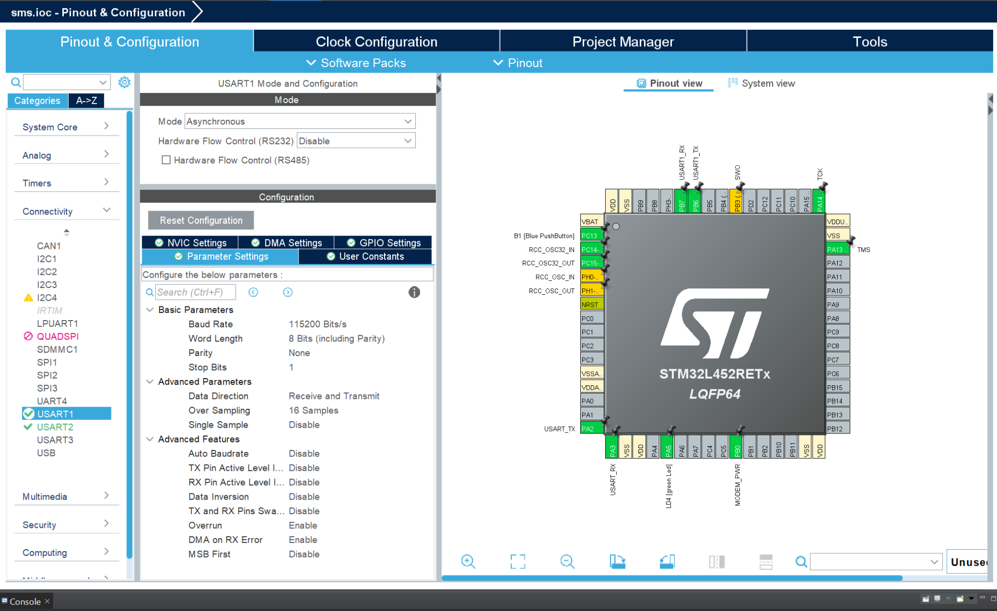
Task: Click the Reset Configuration button
Action: point(201,220)
